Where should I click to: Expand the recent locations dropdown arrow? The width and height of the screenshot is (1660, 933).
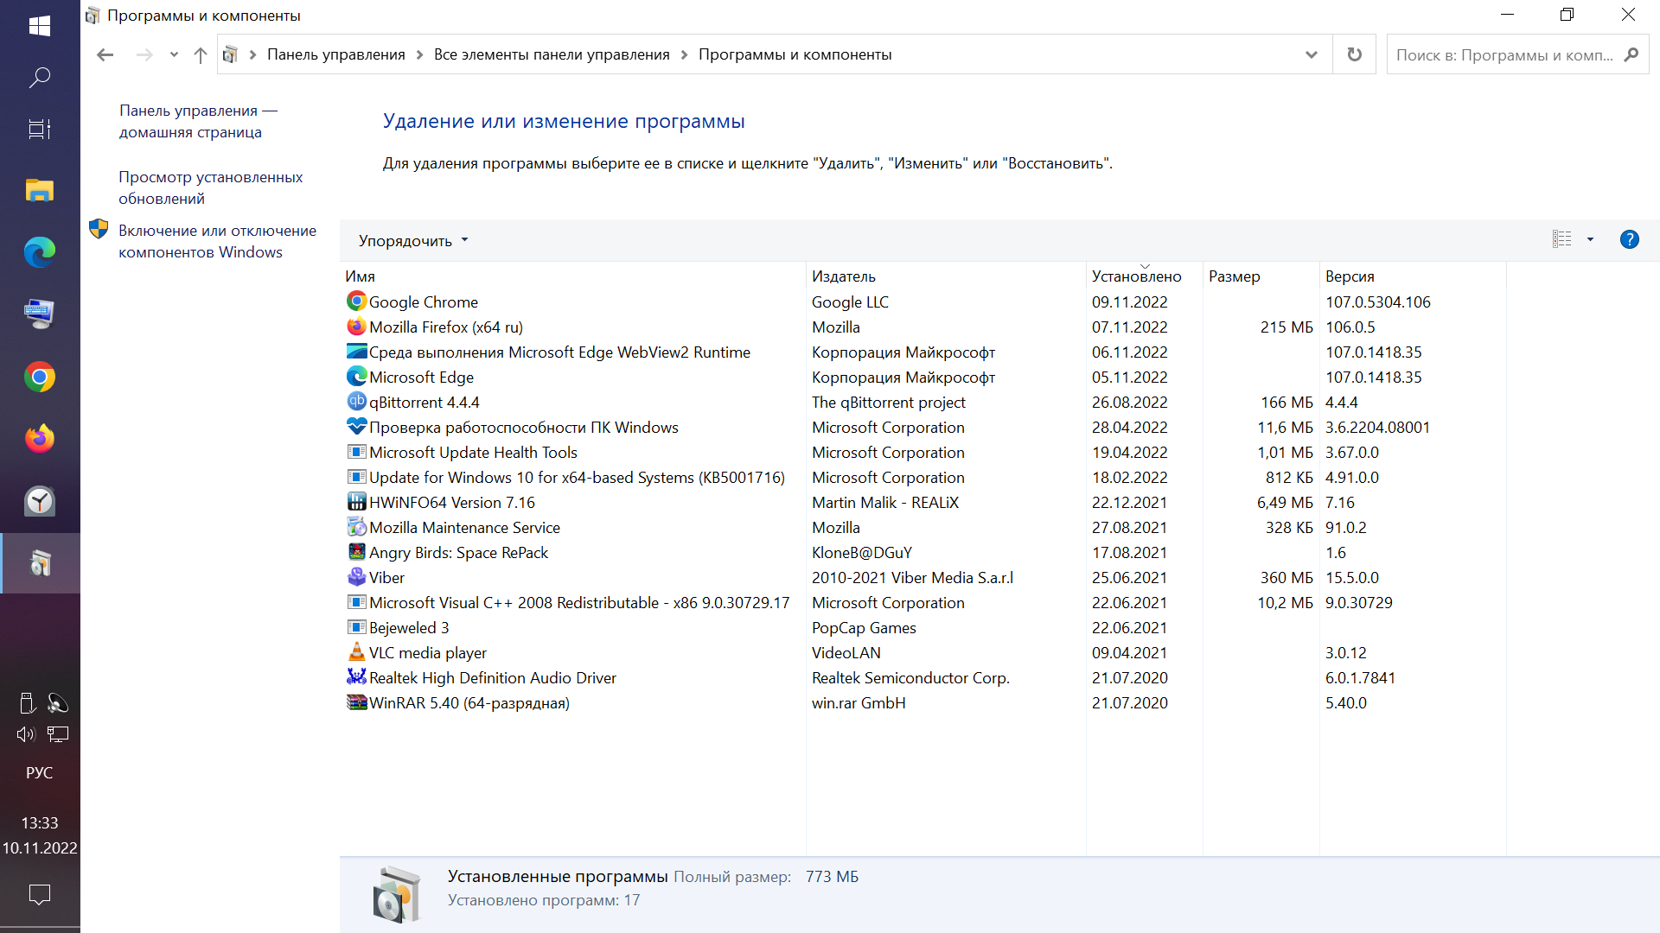[174, 55]
